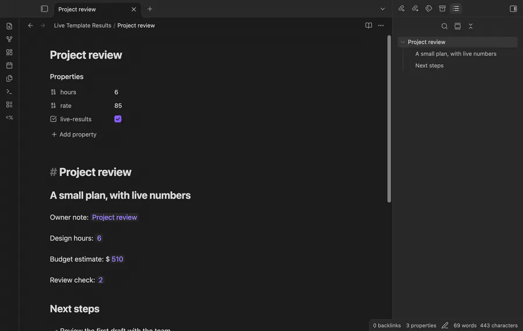Click the Properties section heading
The image size is (523, 331).
tap(67, 77)
